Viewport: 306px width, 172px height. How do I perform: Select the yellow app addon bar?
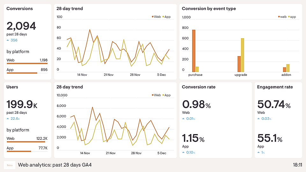pos(288,68)
